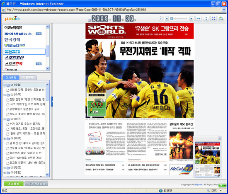Image resolution: width=228 pixels, height=194 pixels.
Task: Fit page to width icon
Action: (x=199, y=19)
